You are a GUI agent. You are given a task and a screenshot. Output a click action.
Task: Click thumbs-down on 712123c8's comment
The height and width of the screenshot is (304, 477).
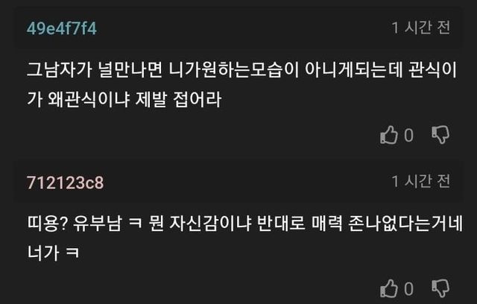pyautogui.click(x=440, y=288)
